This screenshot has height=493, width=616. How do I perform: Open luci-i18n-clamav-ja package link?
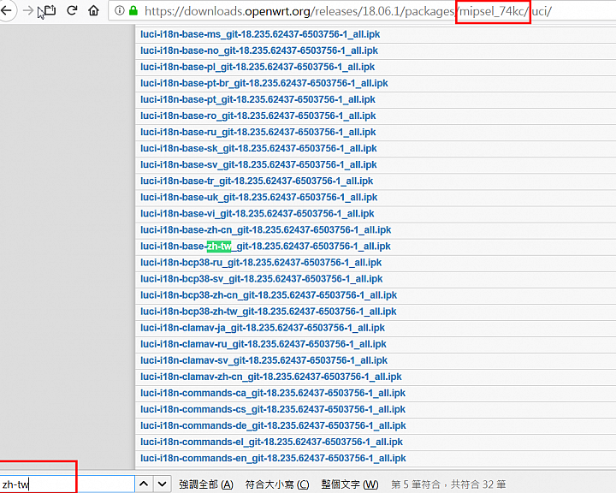click(x=263, y=328)
